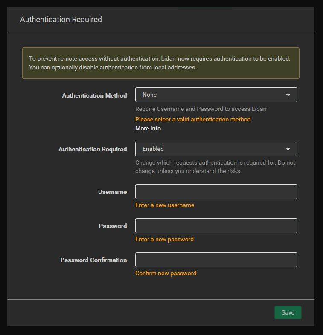Select the Password Confirmation input field
The image size is (323, 335).
coord(216,260)
